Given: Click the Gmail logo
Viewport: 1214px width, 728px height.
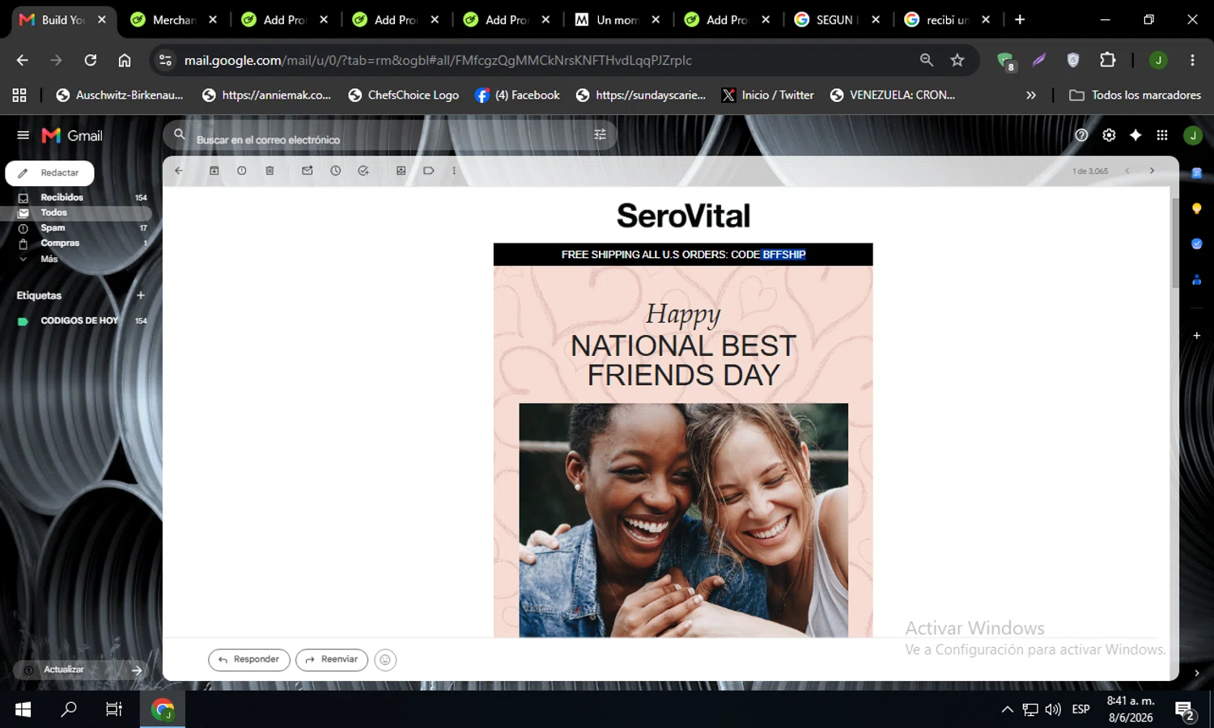Looking at the screenshot, I should pyautogui.click(x=72, y=135).
